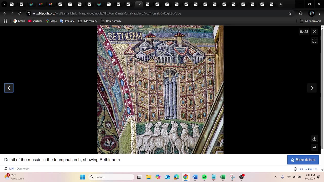This screenshot has width=324, height=182.
Task: Open the Extensions puzzle menu
Action: click(300, 13)
